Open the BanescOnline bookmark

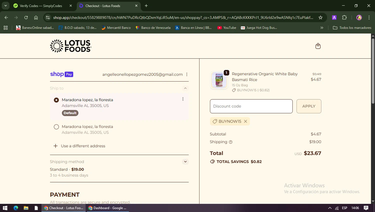pyautogui.click(x=35, y=28)
